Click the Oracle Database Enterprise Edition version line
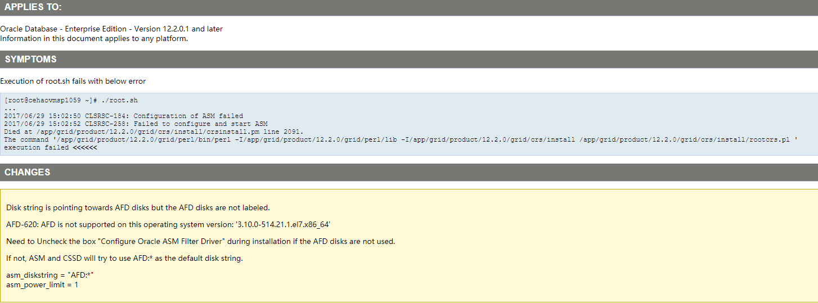 click(111, 29)
